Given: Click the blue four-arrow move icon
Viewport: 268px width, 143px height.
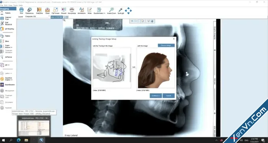Looking at the screenshot, I should pyautogui.click(x=128, y=11).
